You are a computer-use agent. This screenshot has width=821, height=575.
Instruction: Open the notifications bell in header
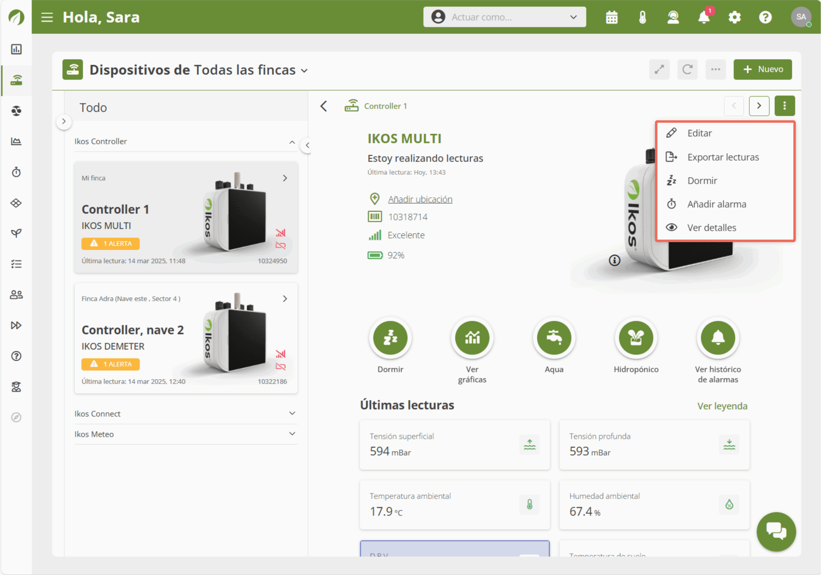click(704, 17)
